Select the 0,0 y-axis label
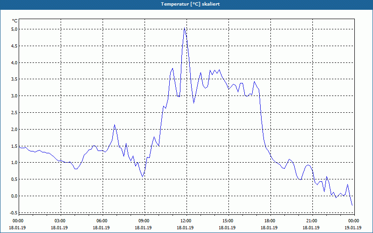This screenshot has width=373, height=233. (14, 196)
